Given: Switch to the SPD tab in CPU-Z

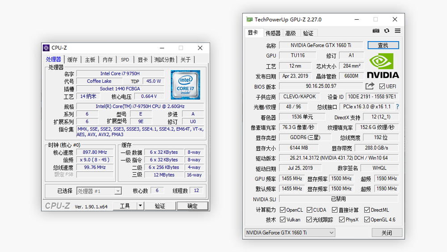Looking at the screenshot, I should [x=125, y=60].
